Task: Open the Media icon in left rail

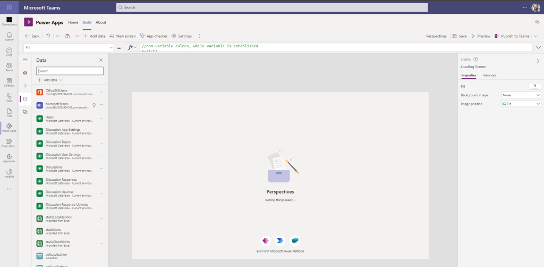Action: pos(25,112)
